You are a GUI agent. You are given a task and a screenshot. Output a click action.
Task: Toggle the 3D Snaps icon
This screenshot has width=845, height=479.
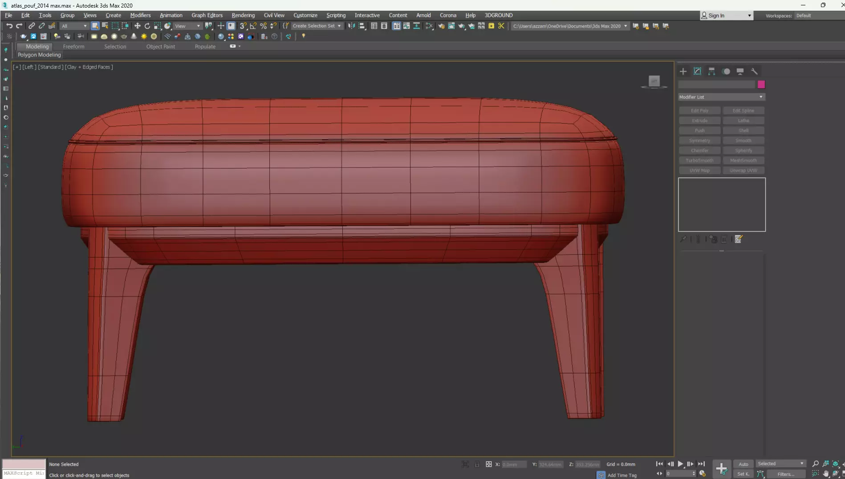click(243, 26)
